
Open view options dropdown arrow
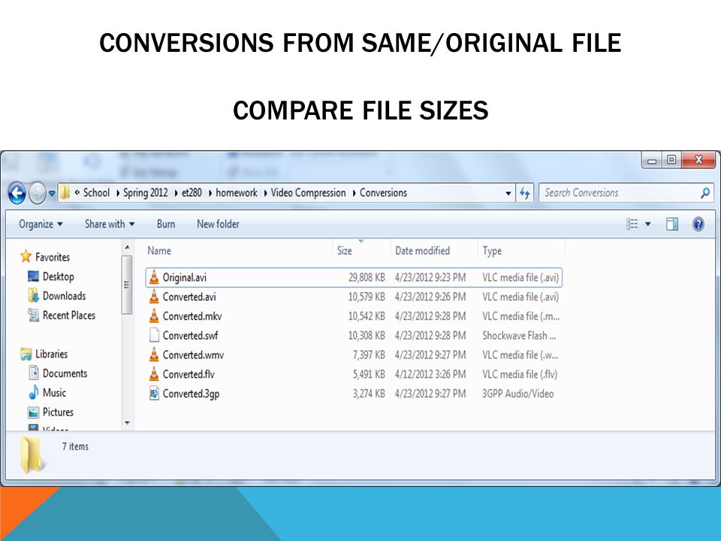647,224
